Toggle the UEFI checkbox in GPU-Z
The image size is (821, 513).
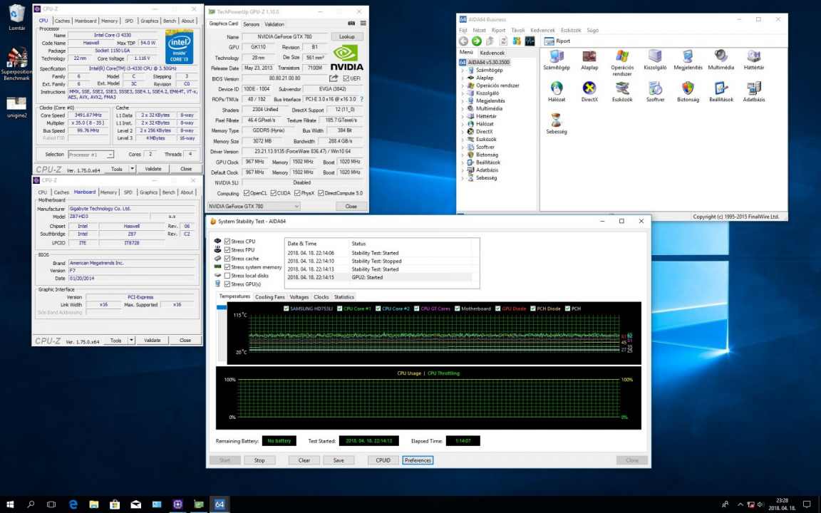click(x=346, y=78)
